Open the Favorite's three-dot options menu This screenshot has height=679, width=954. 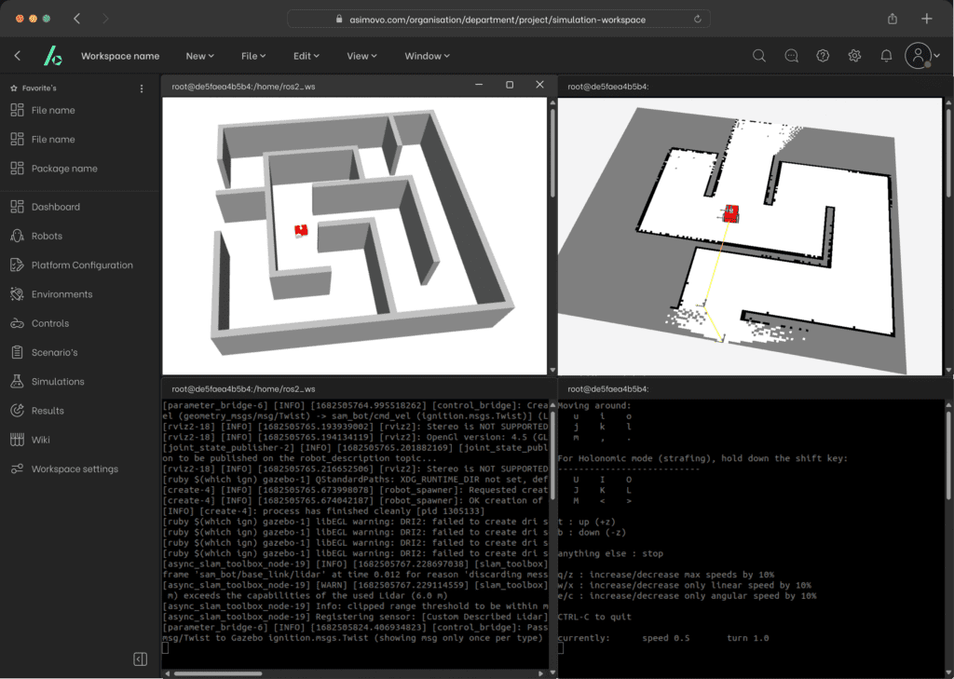(x=142, y=88)
